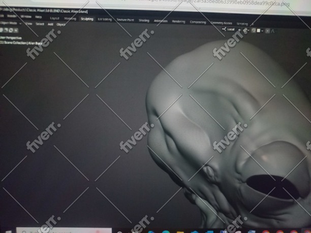Open the Scripting workspace tab

tap(242, 24)
